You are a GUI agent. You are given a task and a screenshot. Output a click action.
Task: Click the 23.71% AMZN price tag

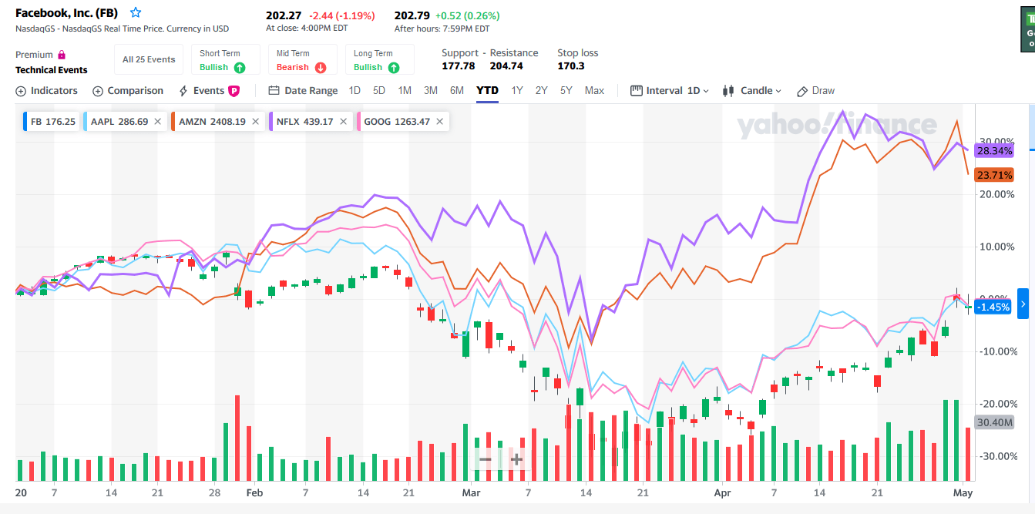[994, 175]
